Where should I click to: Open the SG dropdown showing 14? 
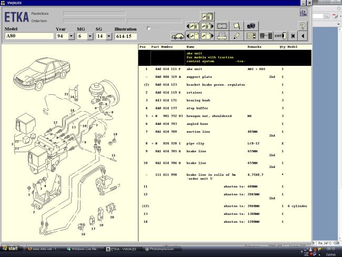click(x=108, y=36)
